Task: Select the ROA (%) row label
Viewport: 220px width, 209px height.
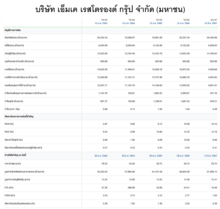Action: pos(9,124)
